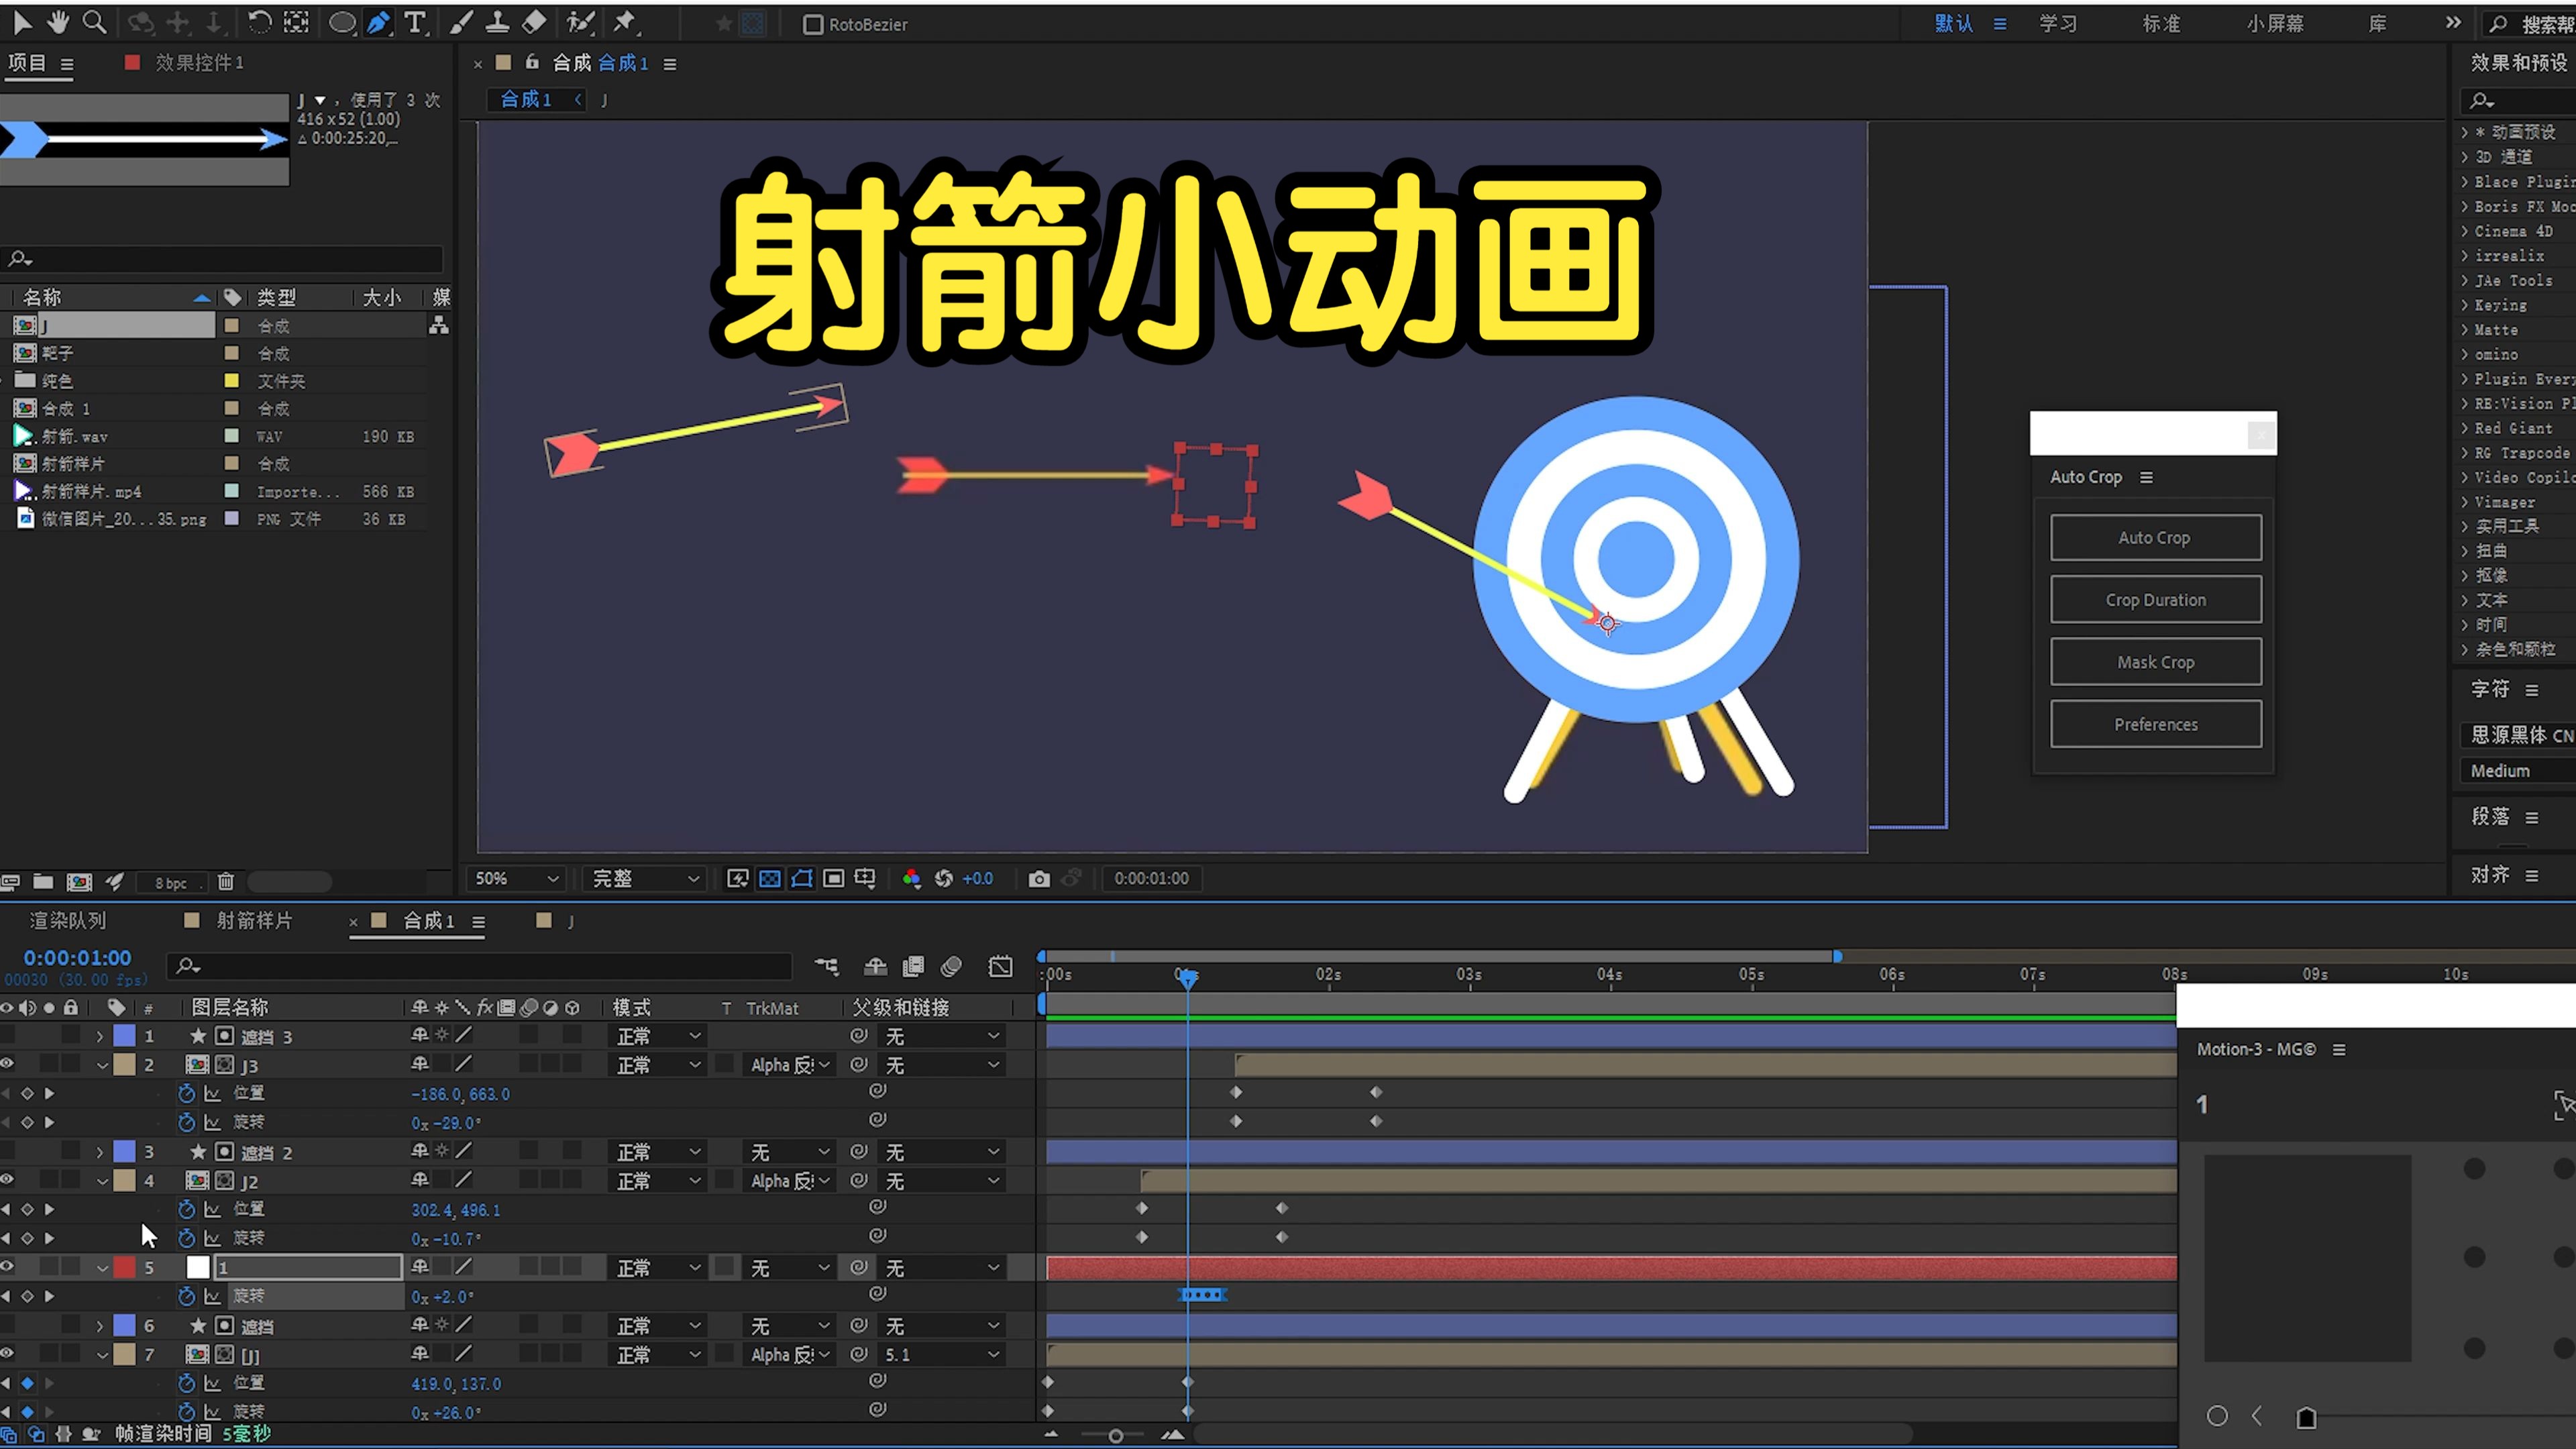Select the Clone Stamp tool
Image resolution: width=2576 pixels, height=1449 pixels.
click(497, 22)
